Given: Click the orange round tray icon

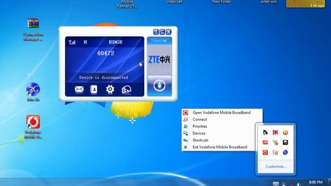Looking at the screenshot, I should [285, 132].
